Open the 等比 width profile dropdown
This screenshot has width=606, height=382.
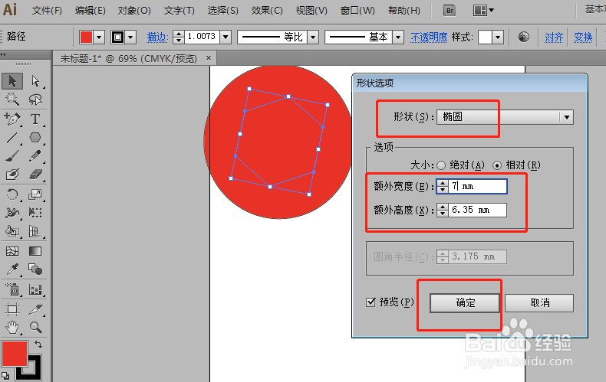pyautogui.click(x=313, y=38)
